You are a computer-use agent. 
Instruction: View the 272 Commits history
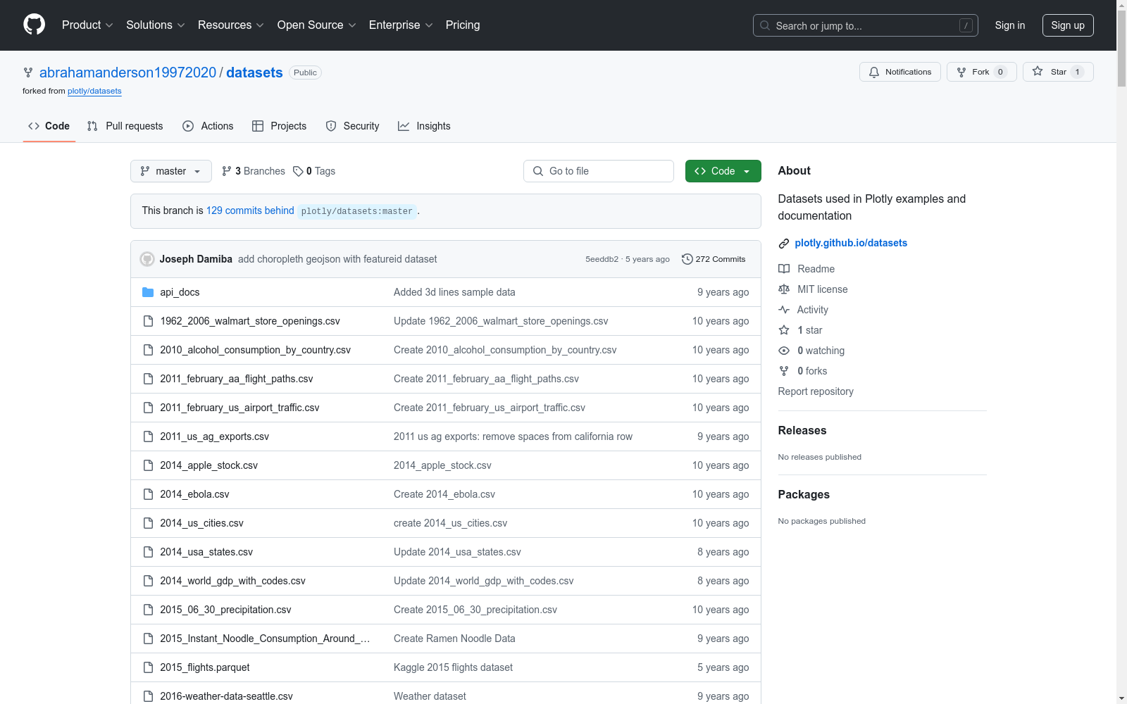point(714,259)
